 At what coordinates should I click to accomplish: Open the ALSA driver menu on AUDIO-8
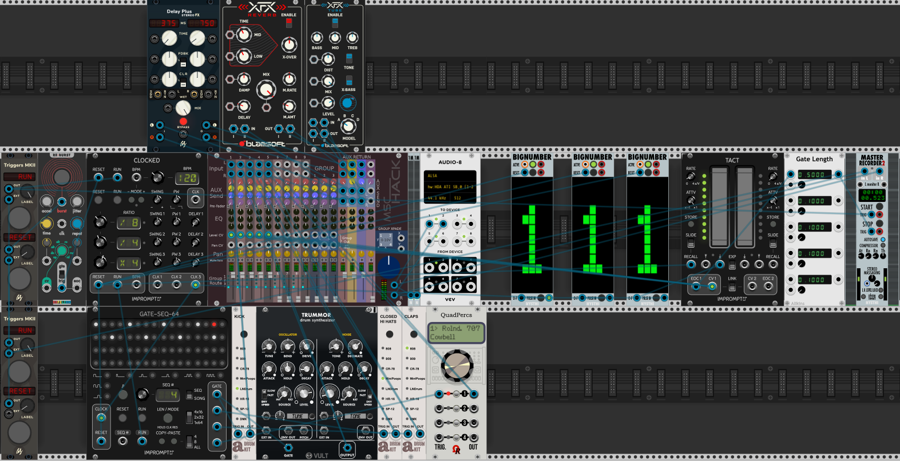(x=450, y=176)
